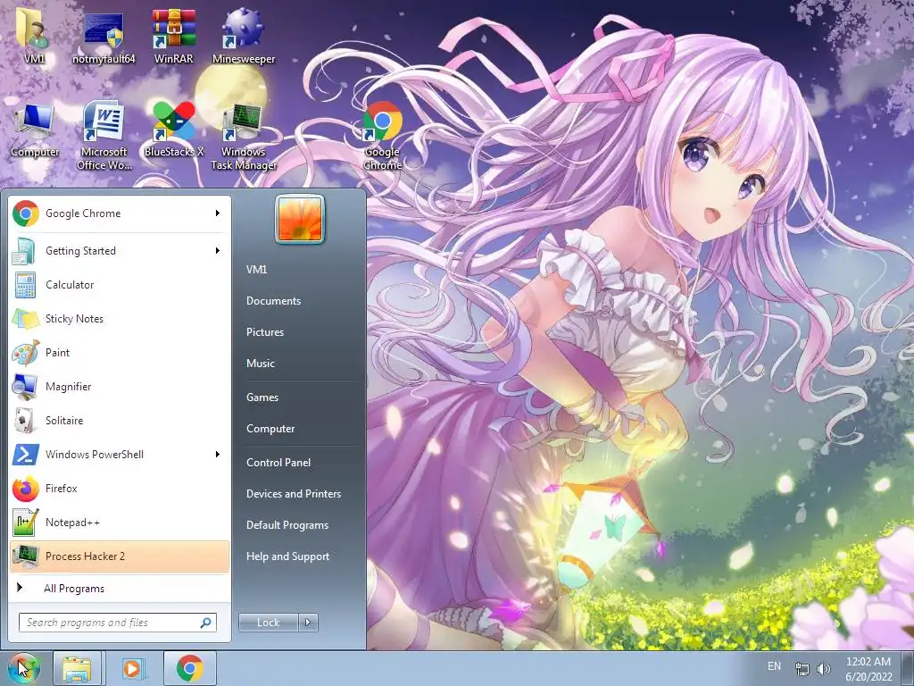Viewport: 914px width, 686px height.
Task: Click the EN language indicator
Action: (774, 666)
